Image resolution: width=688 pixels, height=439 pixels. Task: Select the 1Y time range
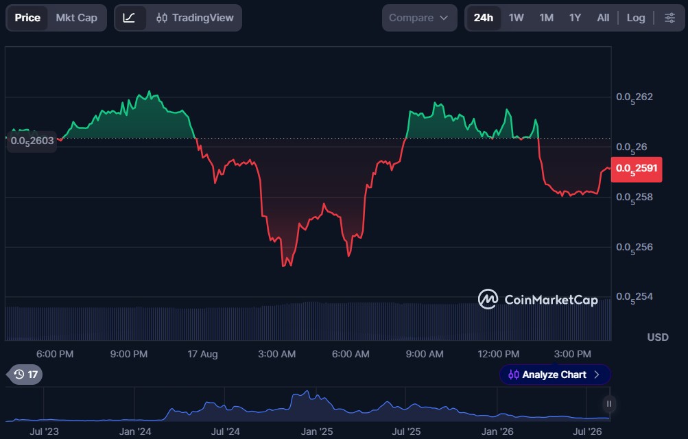pyautogui.click(x=575, y=18)
